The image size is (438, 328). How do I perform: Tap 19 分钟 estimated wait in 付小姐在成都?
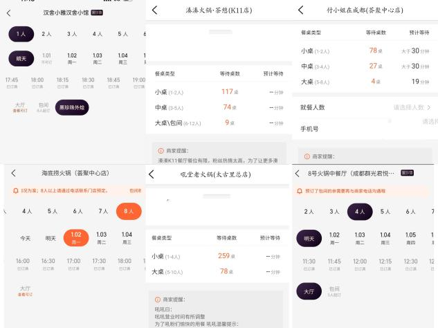pos(420,82)
